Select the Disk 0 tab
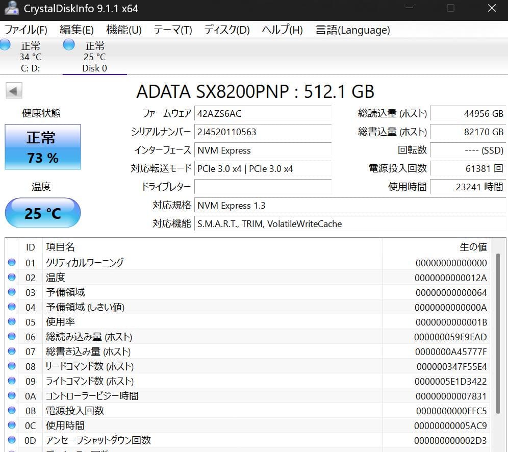This screenshot has width=508, height=452. 94,57
